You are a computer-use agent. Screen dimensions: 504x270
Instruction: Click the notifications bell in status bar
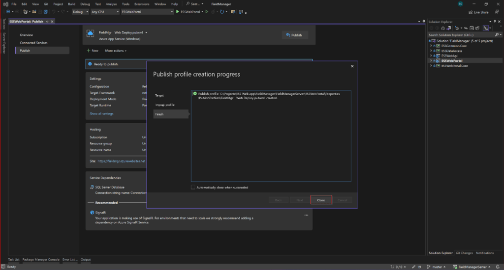(498, 267)
